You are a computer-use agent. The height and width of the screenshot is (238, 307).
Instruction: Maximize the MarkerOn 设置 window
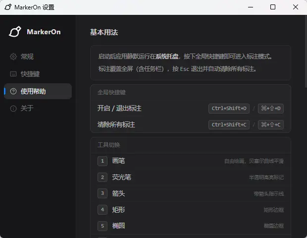pyautogui.click(x=273, y=7)
